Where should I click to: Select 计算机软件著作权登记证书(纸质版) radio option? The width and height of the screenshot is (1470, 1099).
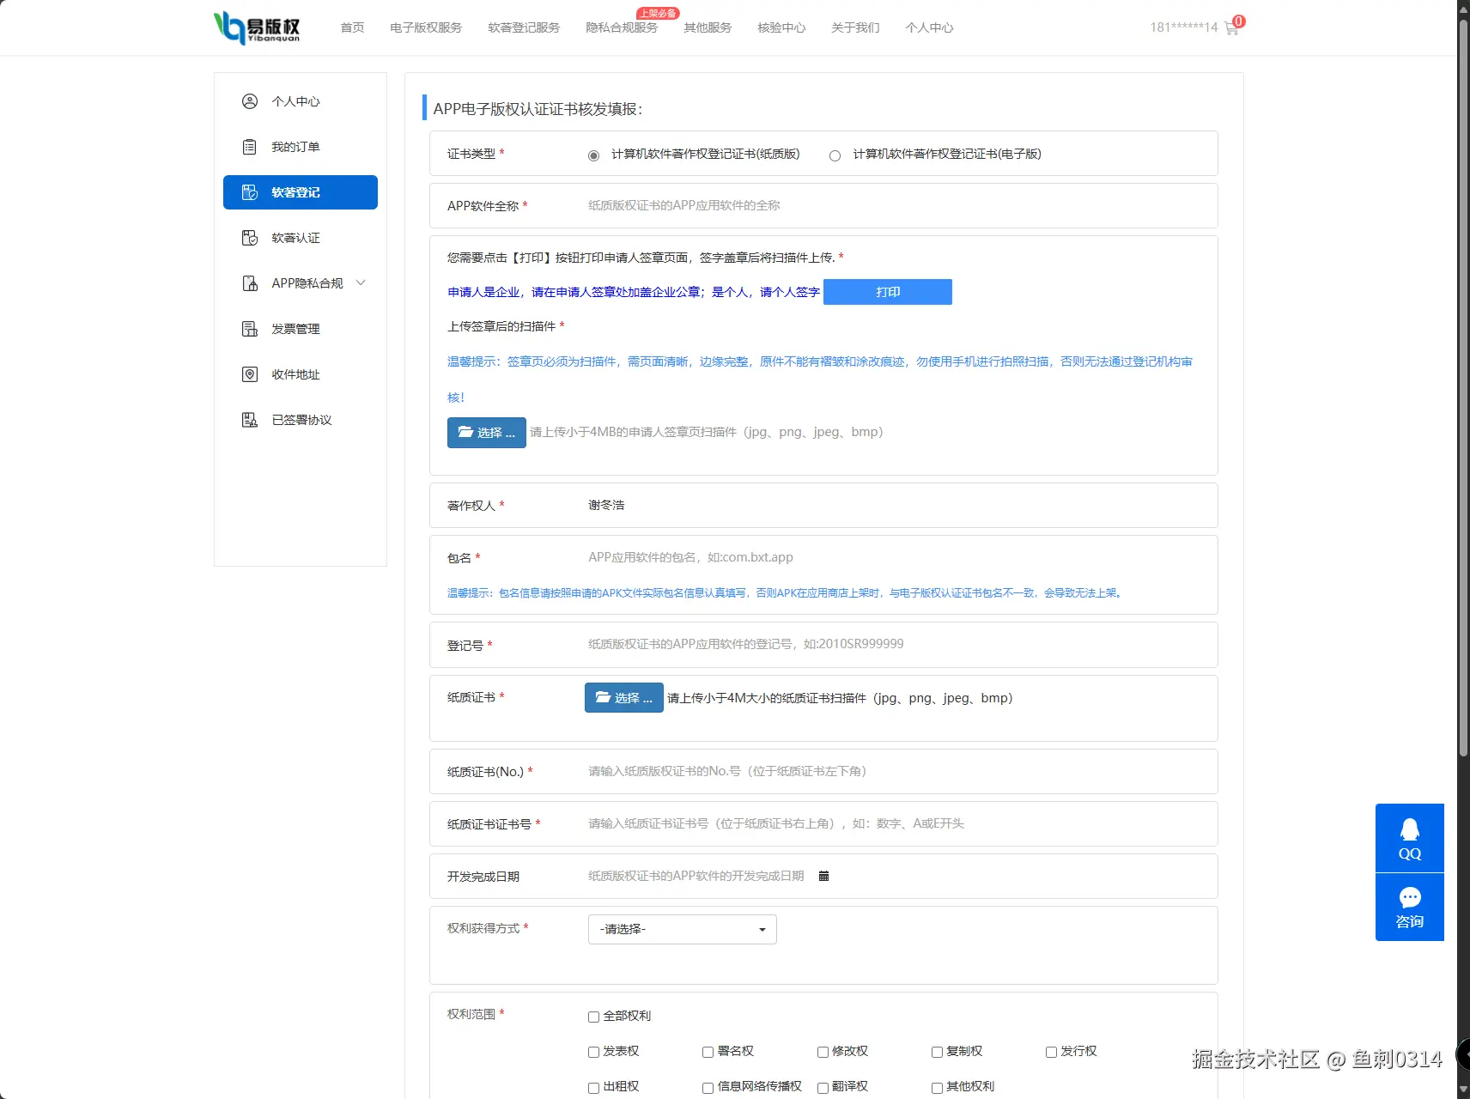[x=593, y=155]
